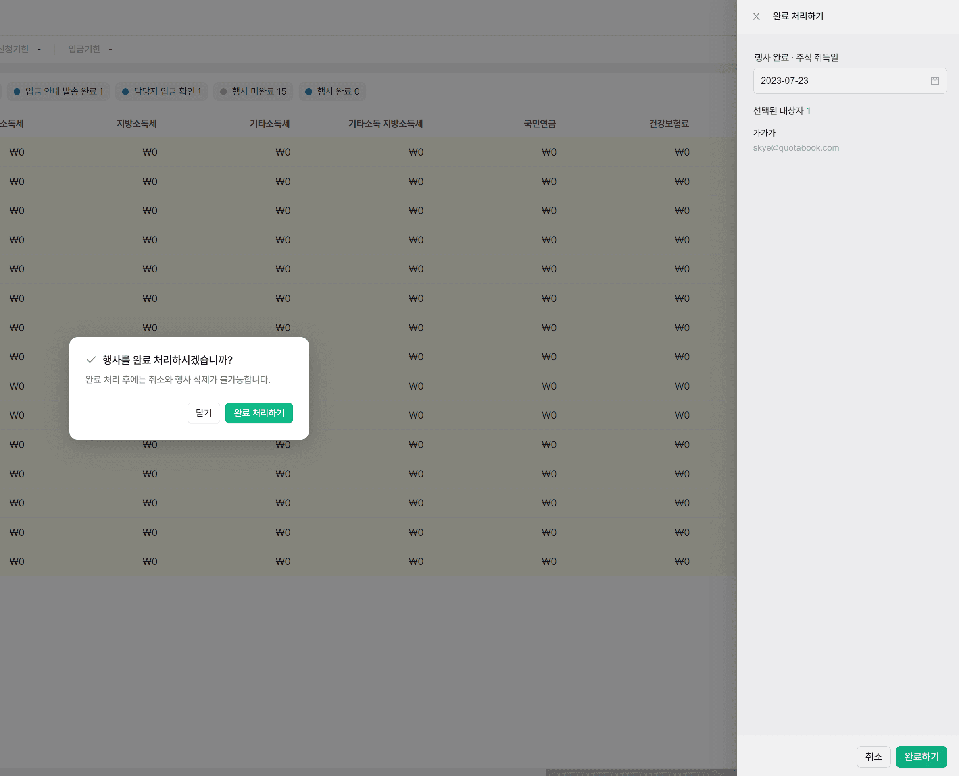
Task: Click the 행사 완료 · 주식 취득일 label
Action: [x=796, y=58]
